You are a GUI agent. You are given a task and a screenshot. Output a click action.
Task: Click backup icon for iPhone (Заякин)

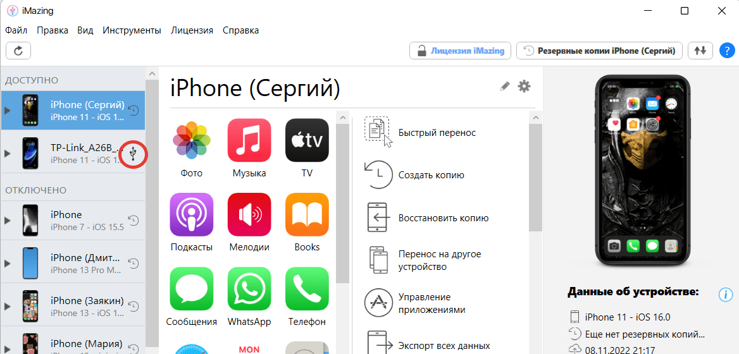(134, 306)
